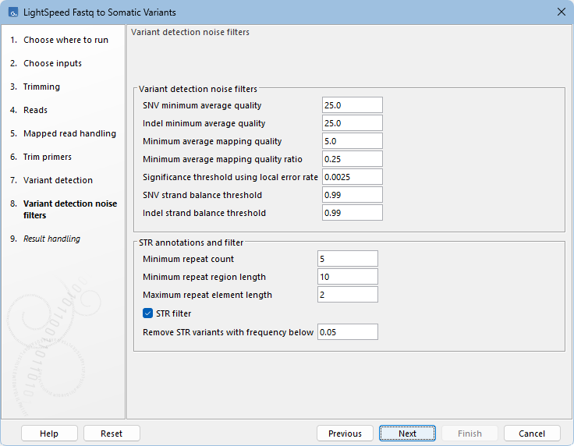Click the Reset button

coord(112,434)
